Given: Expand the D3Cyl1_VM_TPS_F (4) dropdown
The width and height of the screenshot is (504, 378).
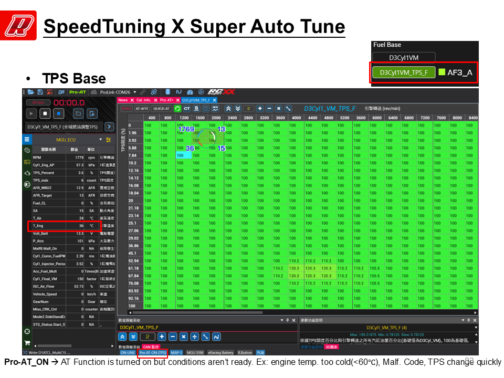Looking at the screenshot, I should [476, 328].
